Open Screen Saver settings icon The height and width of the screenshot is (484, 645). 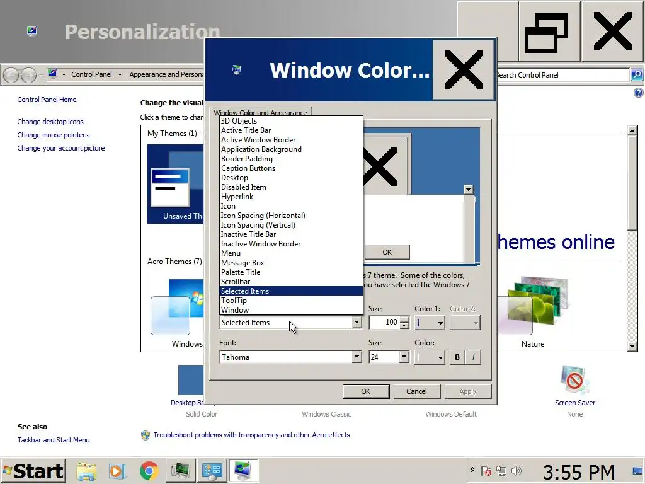574,381
